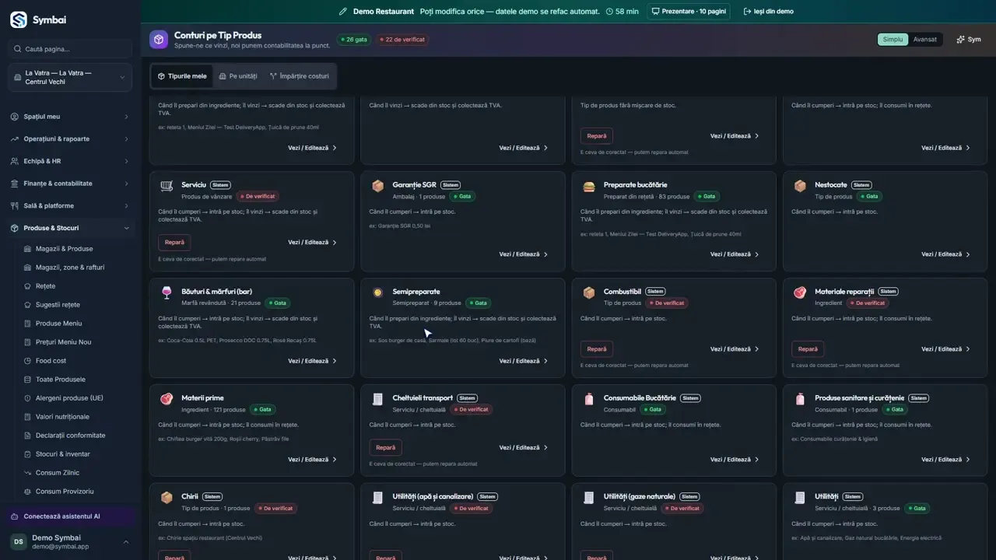The height and width of the screenshot is (560, 996).
Task: Click Repară on the Combustibil card
Action: [x=597, y=349]
